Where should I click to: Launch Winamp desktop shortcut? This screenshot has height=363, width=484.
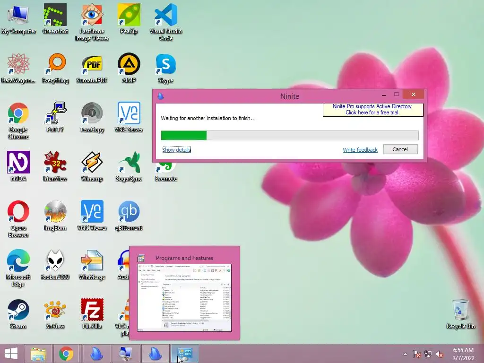click(x=92, y=166)
